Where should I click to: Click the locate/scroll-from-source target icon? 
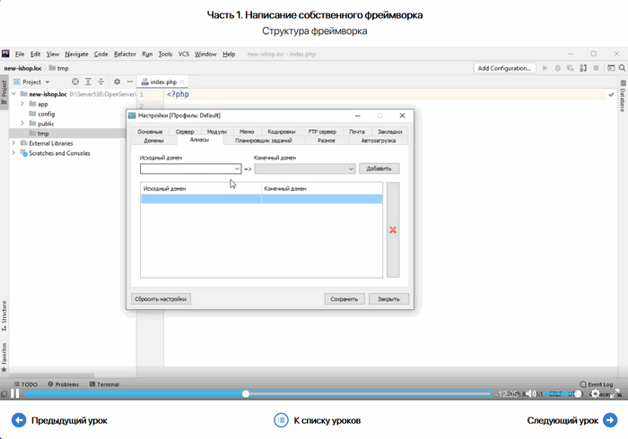75,82
